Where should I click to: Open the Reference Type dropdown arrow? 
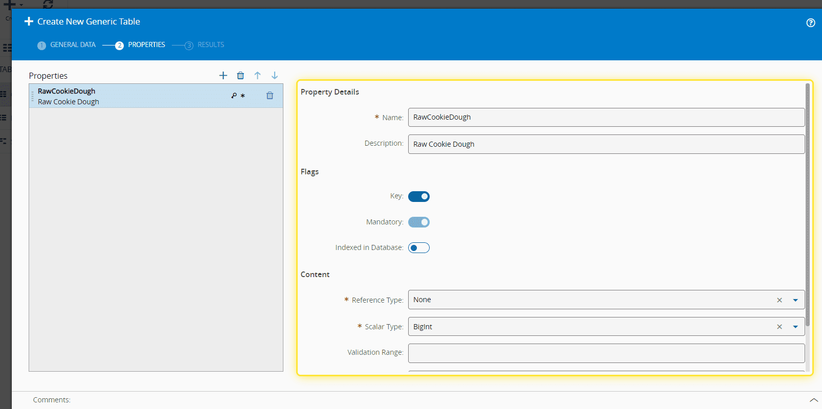795,300
